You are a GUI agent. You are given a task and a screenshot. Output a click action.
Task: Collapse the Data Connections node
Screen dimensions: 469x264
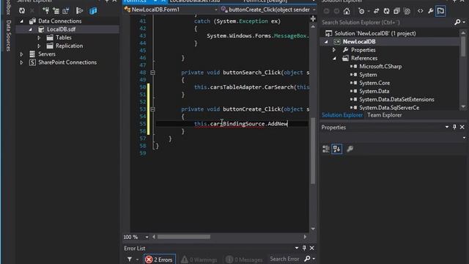tap(21, 21)
